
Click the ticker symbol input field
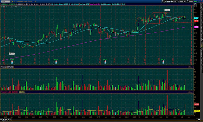pyautogui.click(x=5, y=1)
